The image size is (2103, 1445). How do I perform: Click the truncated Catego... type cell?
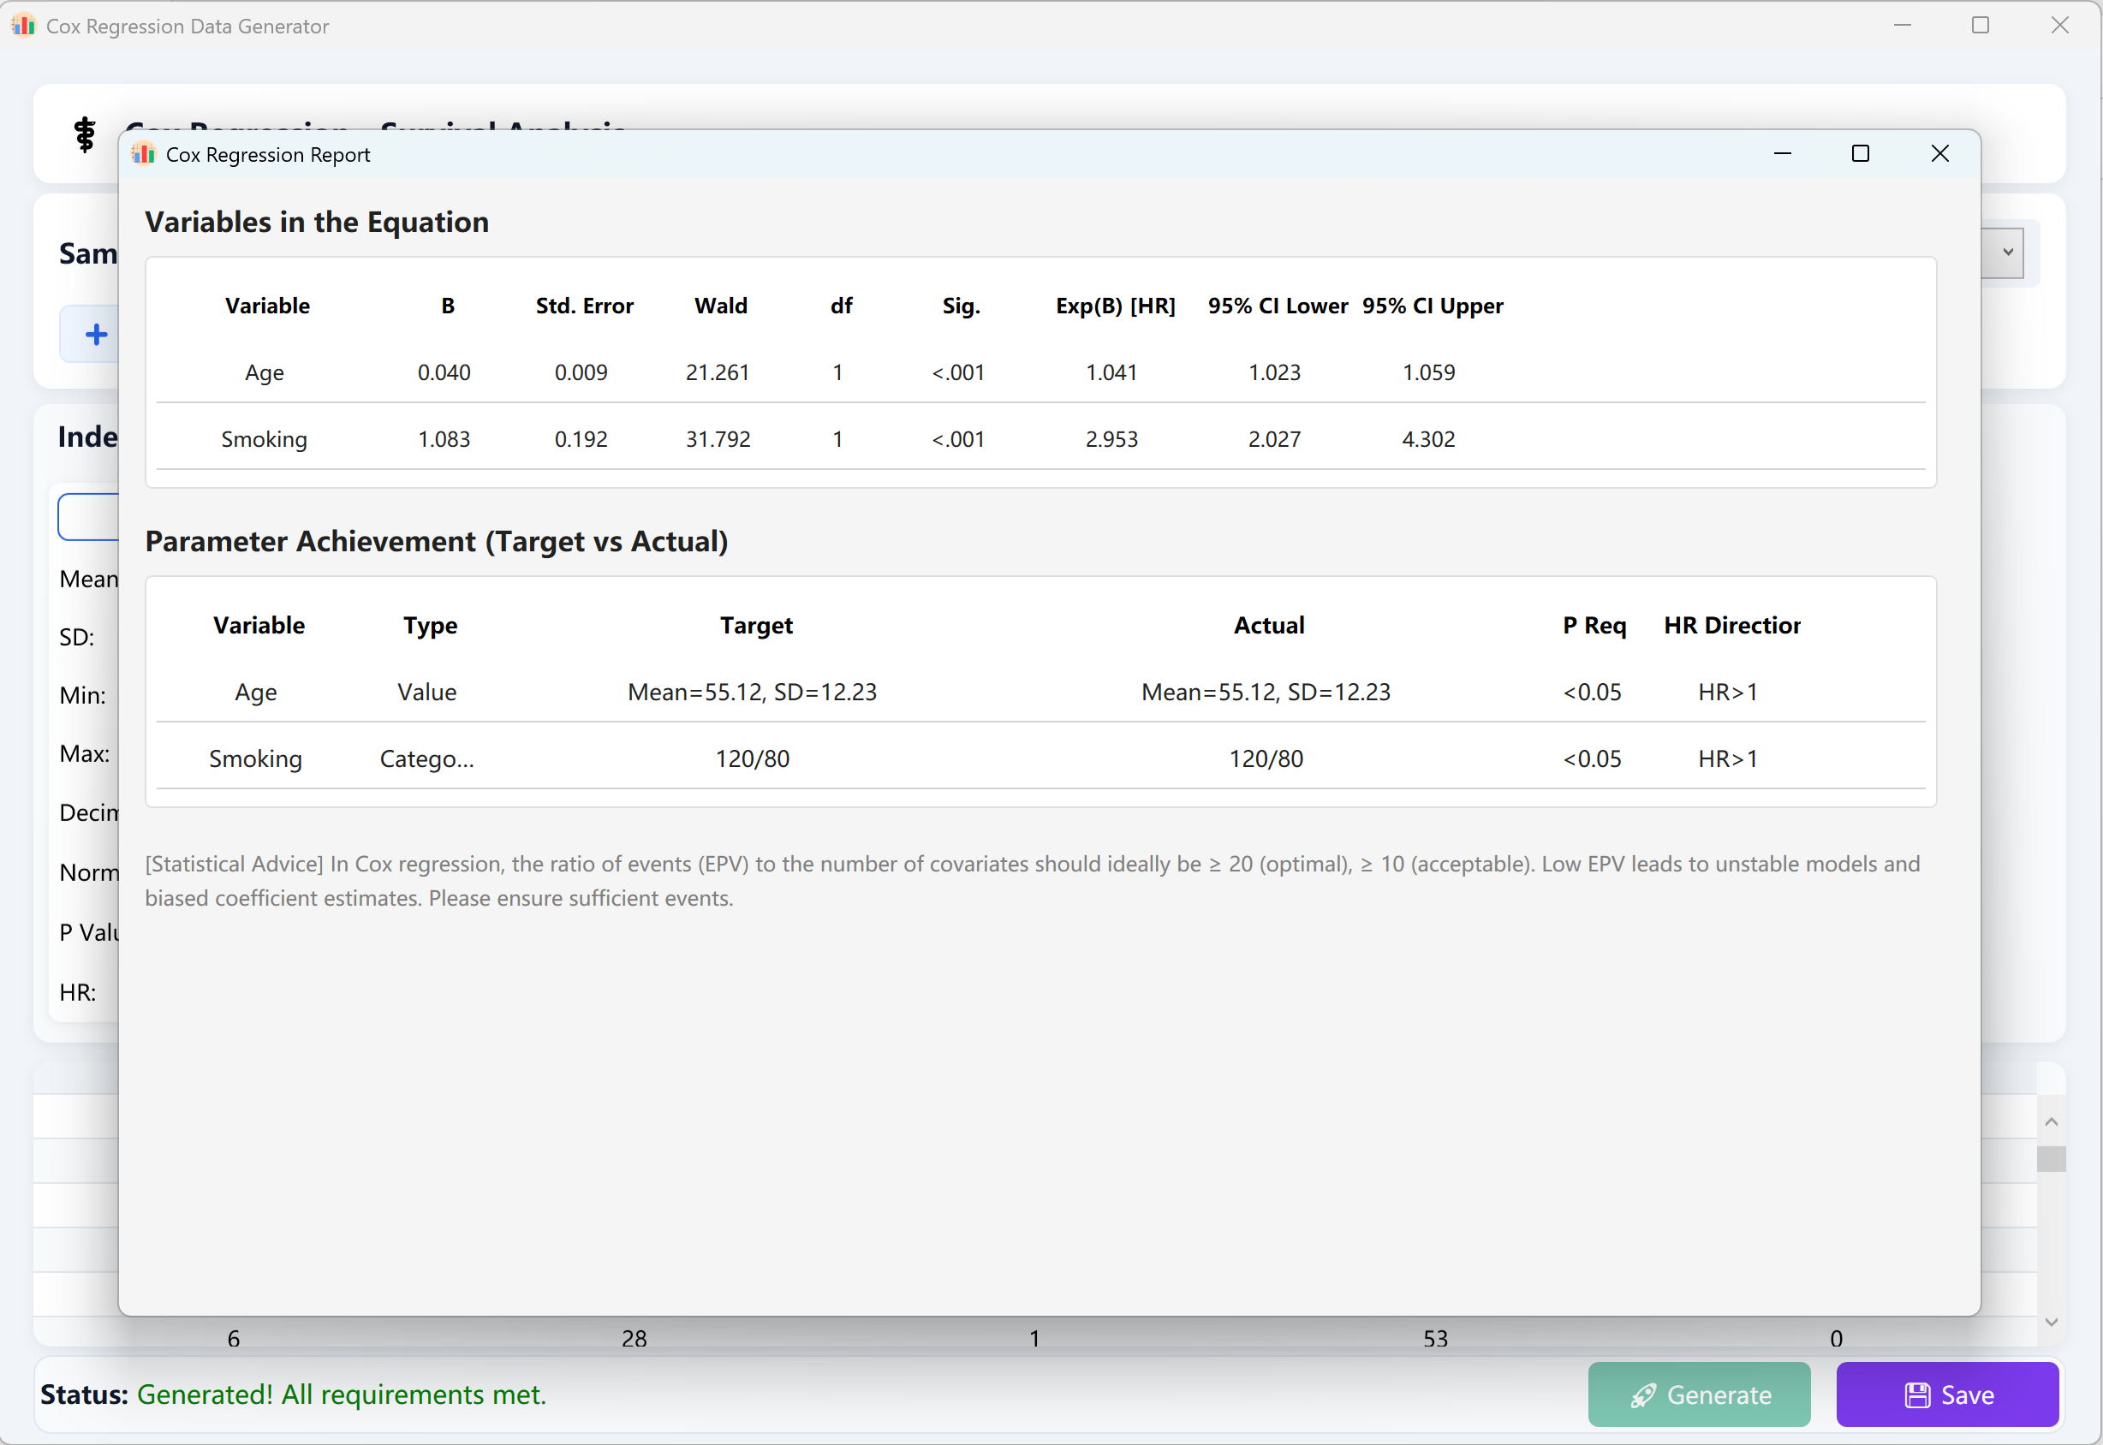point(426,758)
